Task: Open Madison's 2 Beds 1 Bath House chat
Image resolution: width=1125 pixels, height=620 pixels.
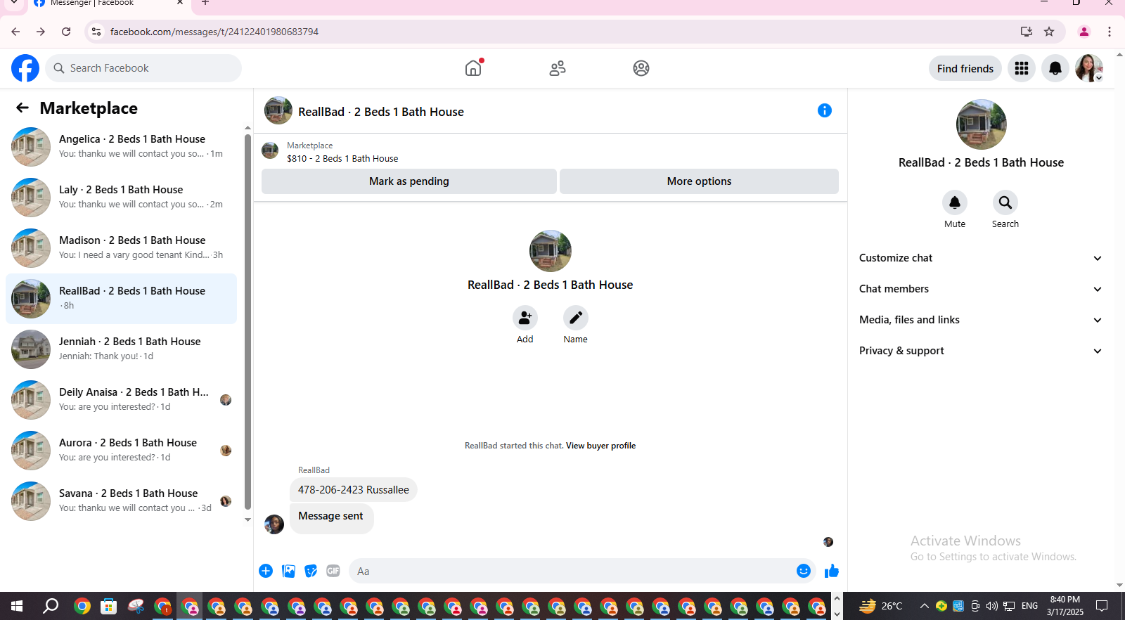Action: (x=121, y=248)
